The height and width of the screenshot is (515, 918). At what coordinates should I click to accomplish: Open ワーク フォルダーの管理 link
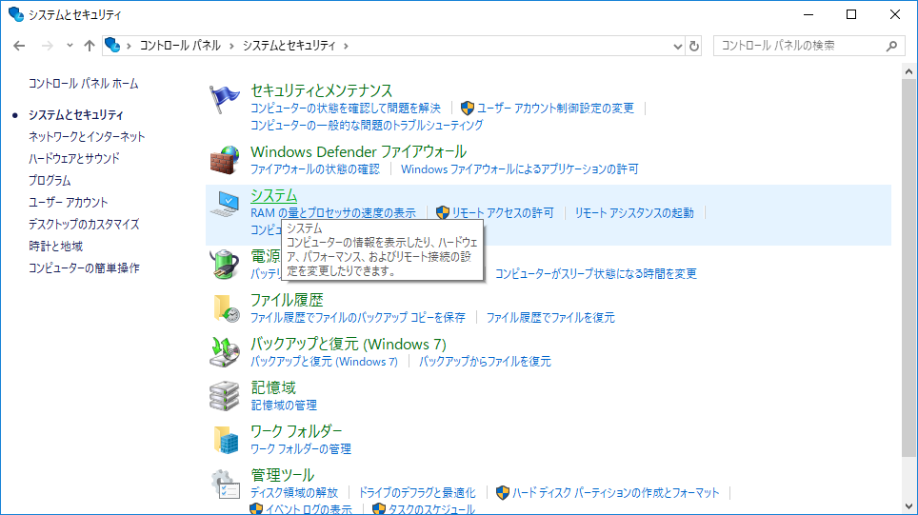[x=301, y=449]
